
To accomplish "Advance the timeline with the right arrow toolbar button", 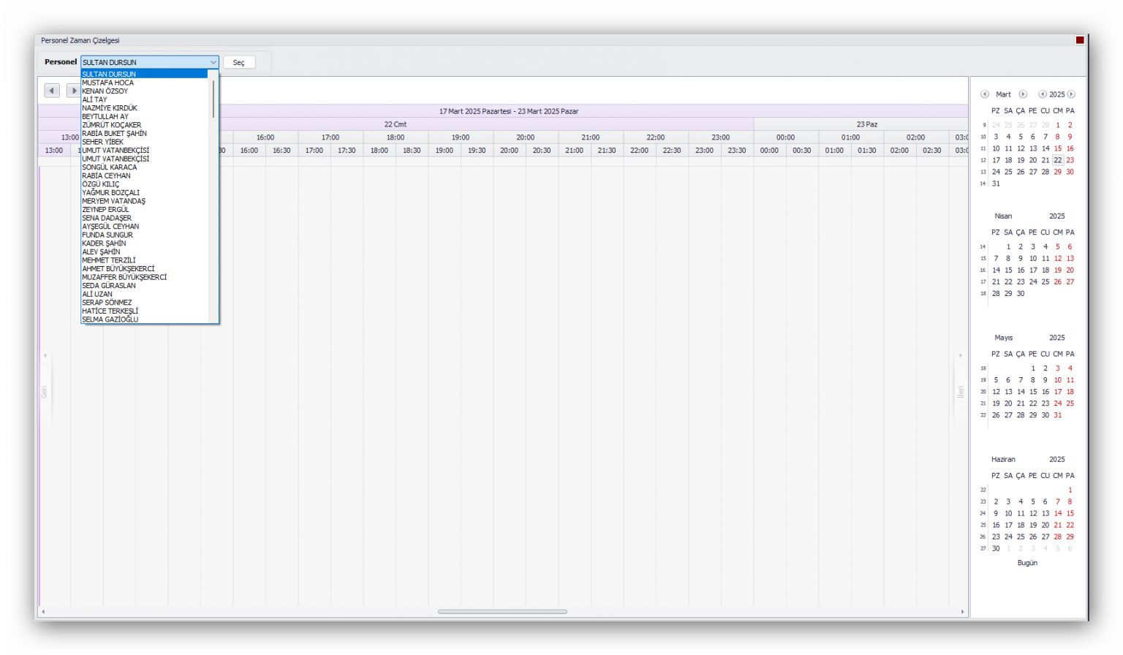I will (73, 91).
